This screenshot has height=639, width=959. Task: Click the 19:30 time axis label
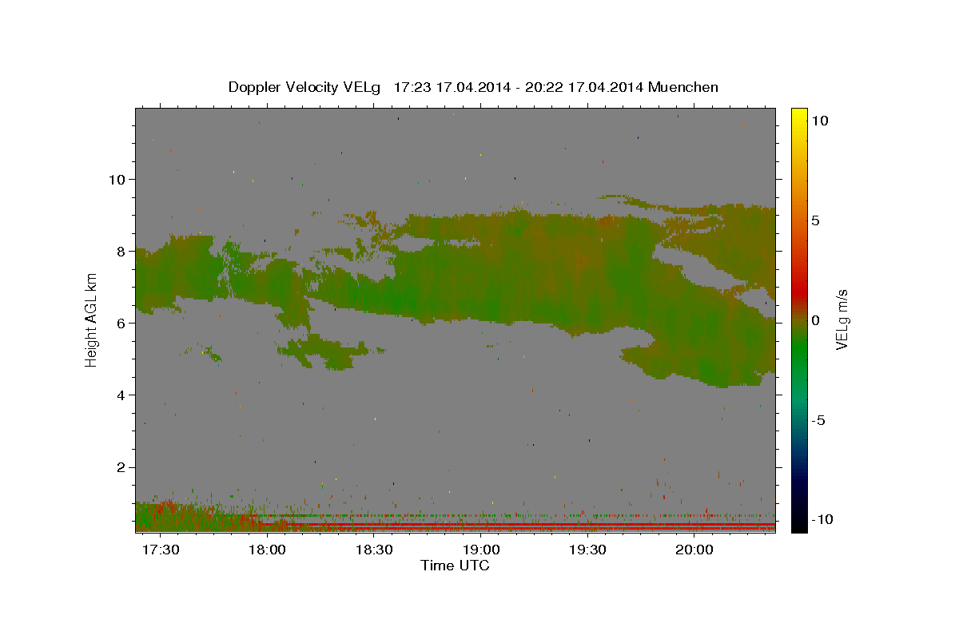coord(587,550)
